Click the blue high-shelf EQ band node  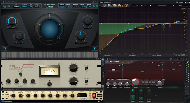click(176, 22)
